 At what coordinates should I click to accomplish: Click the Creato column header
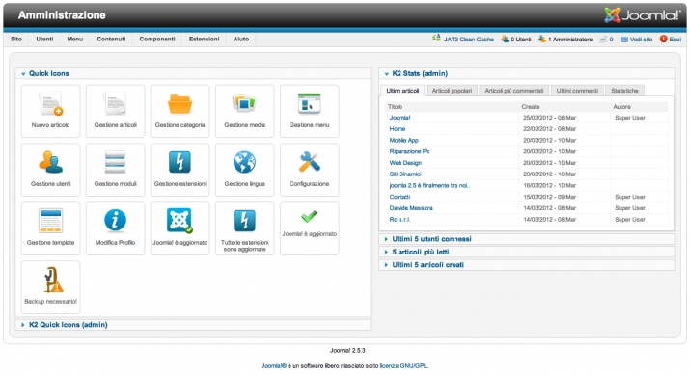531,107
